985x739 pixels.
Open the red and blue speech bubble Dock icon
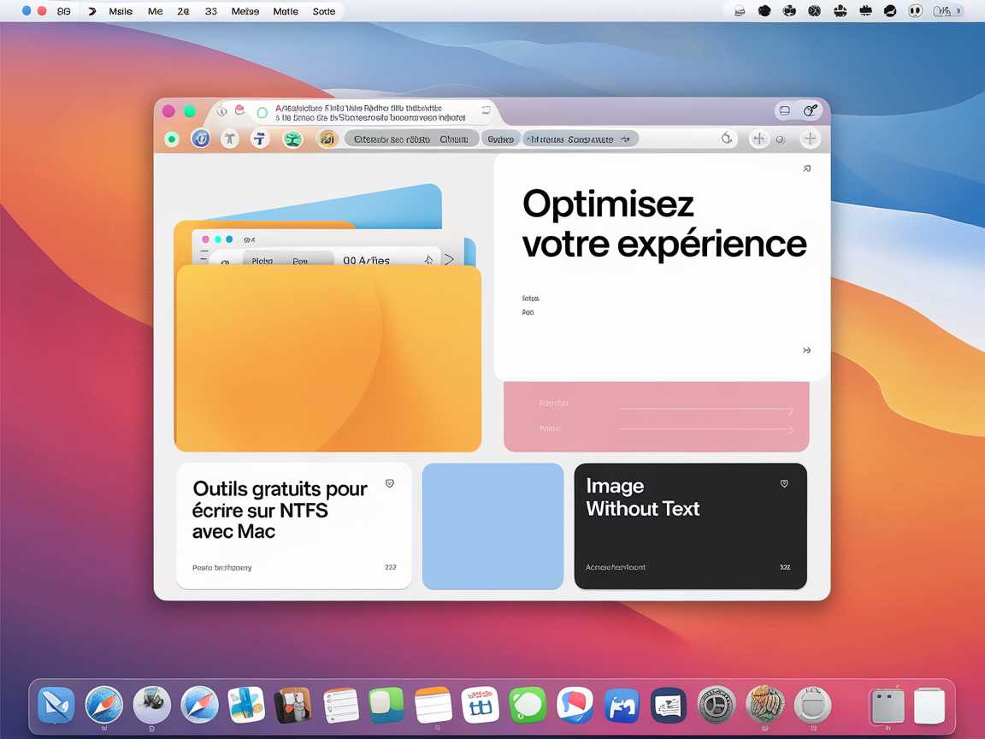tap(575, 705)
